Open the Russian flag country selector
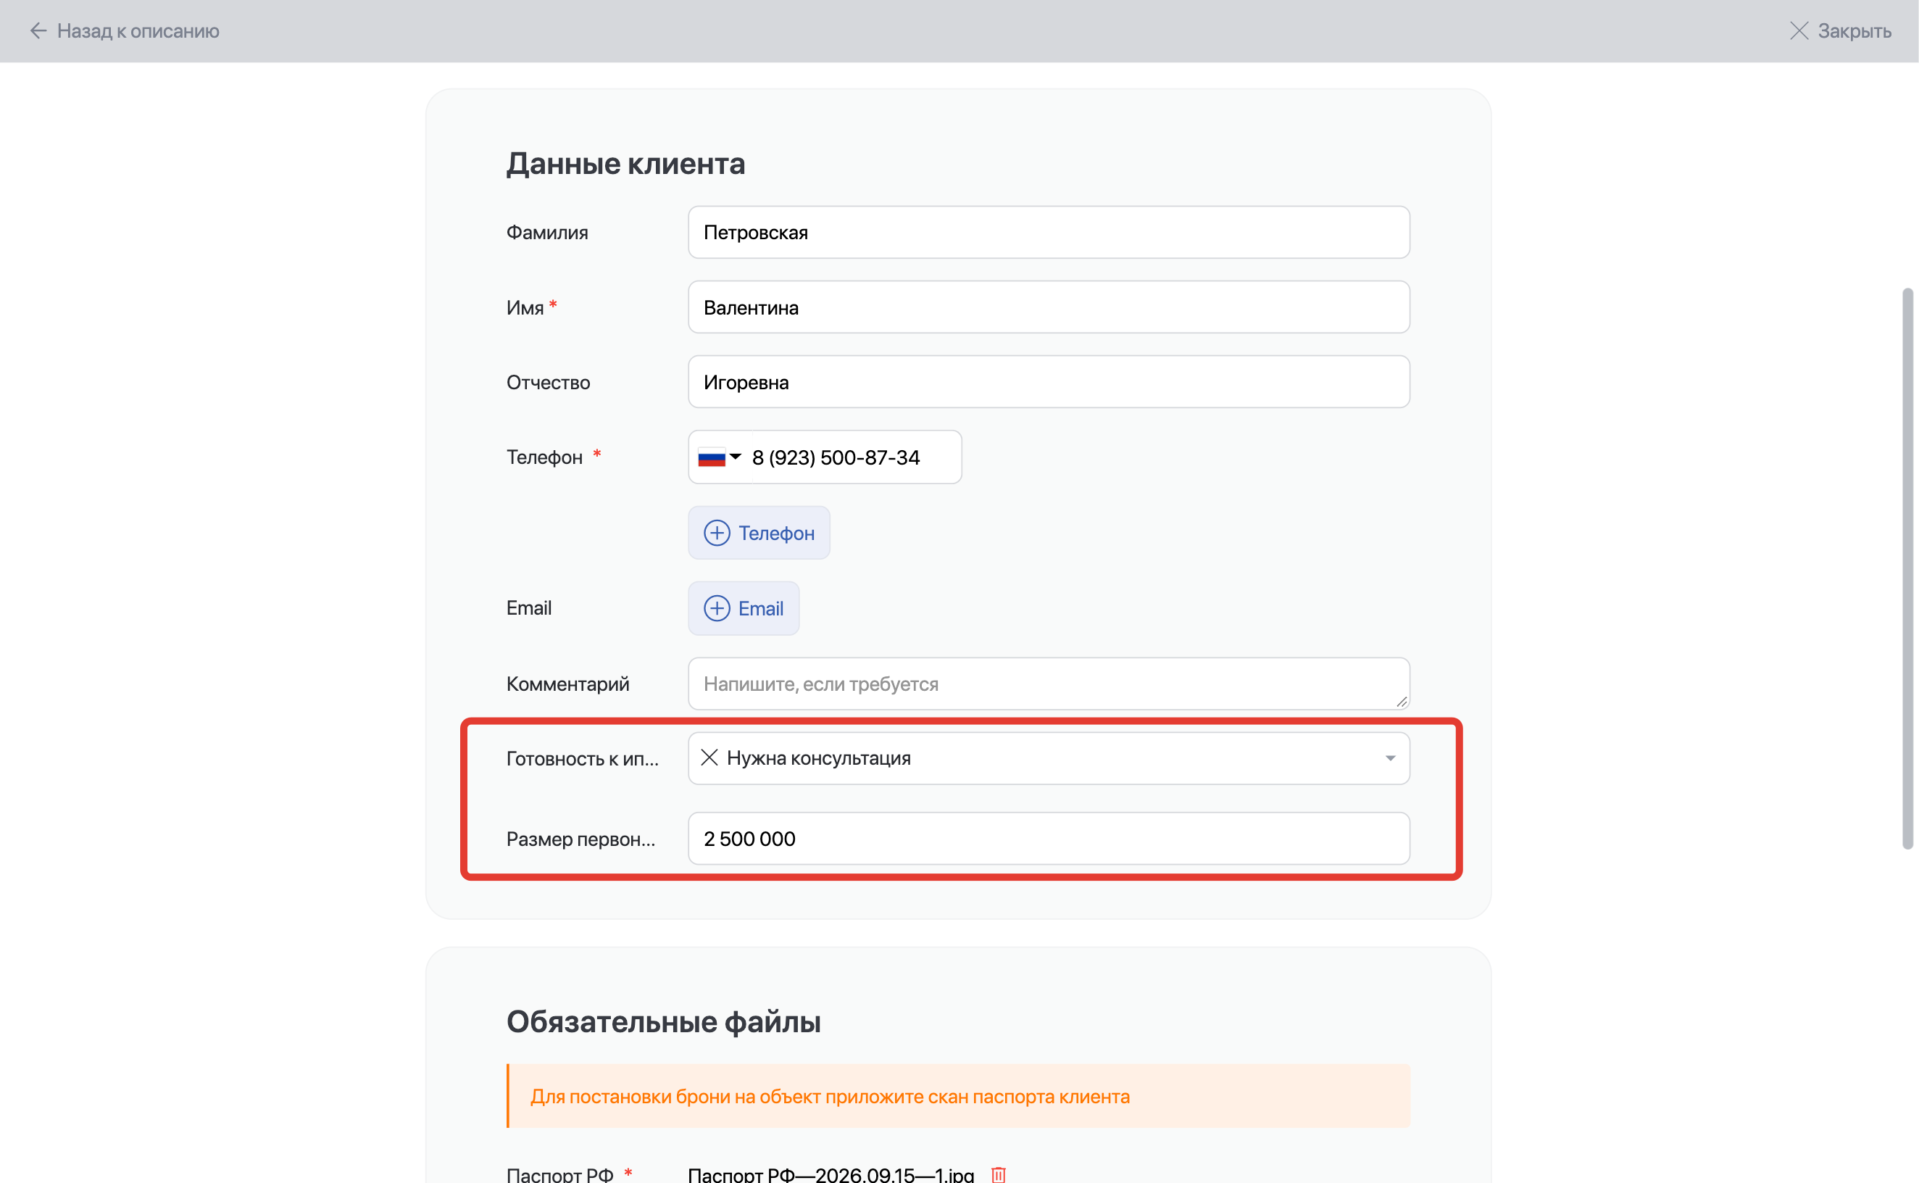The image size is (1919, 1183). [720, 457]
